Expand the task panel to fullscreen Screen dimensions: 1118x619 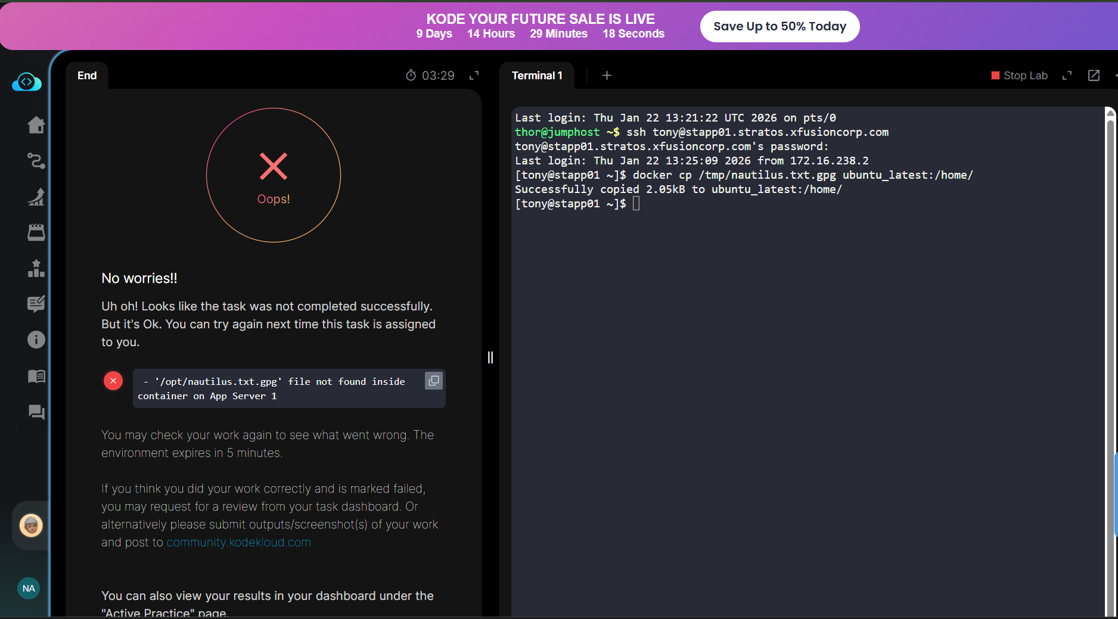coord(474,76)
